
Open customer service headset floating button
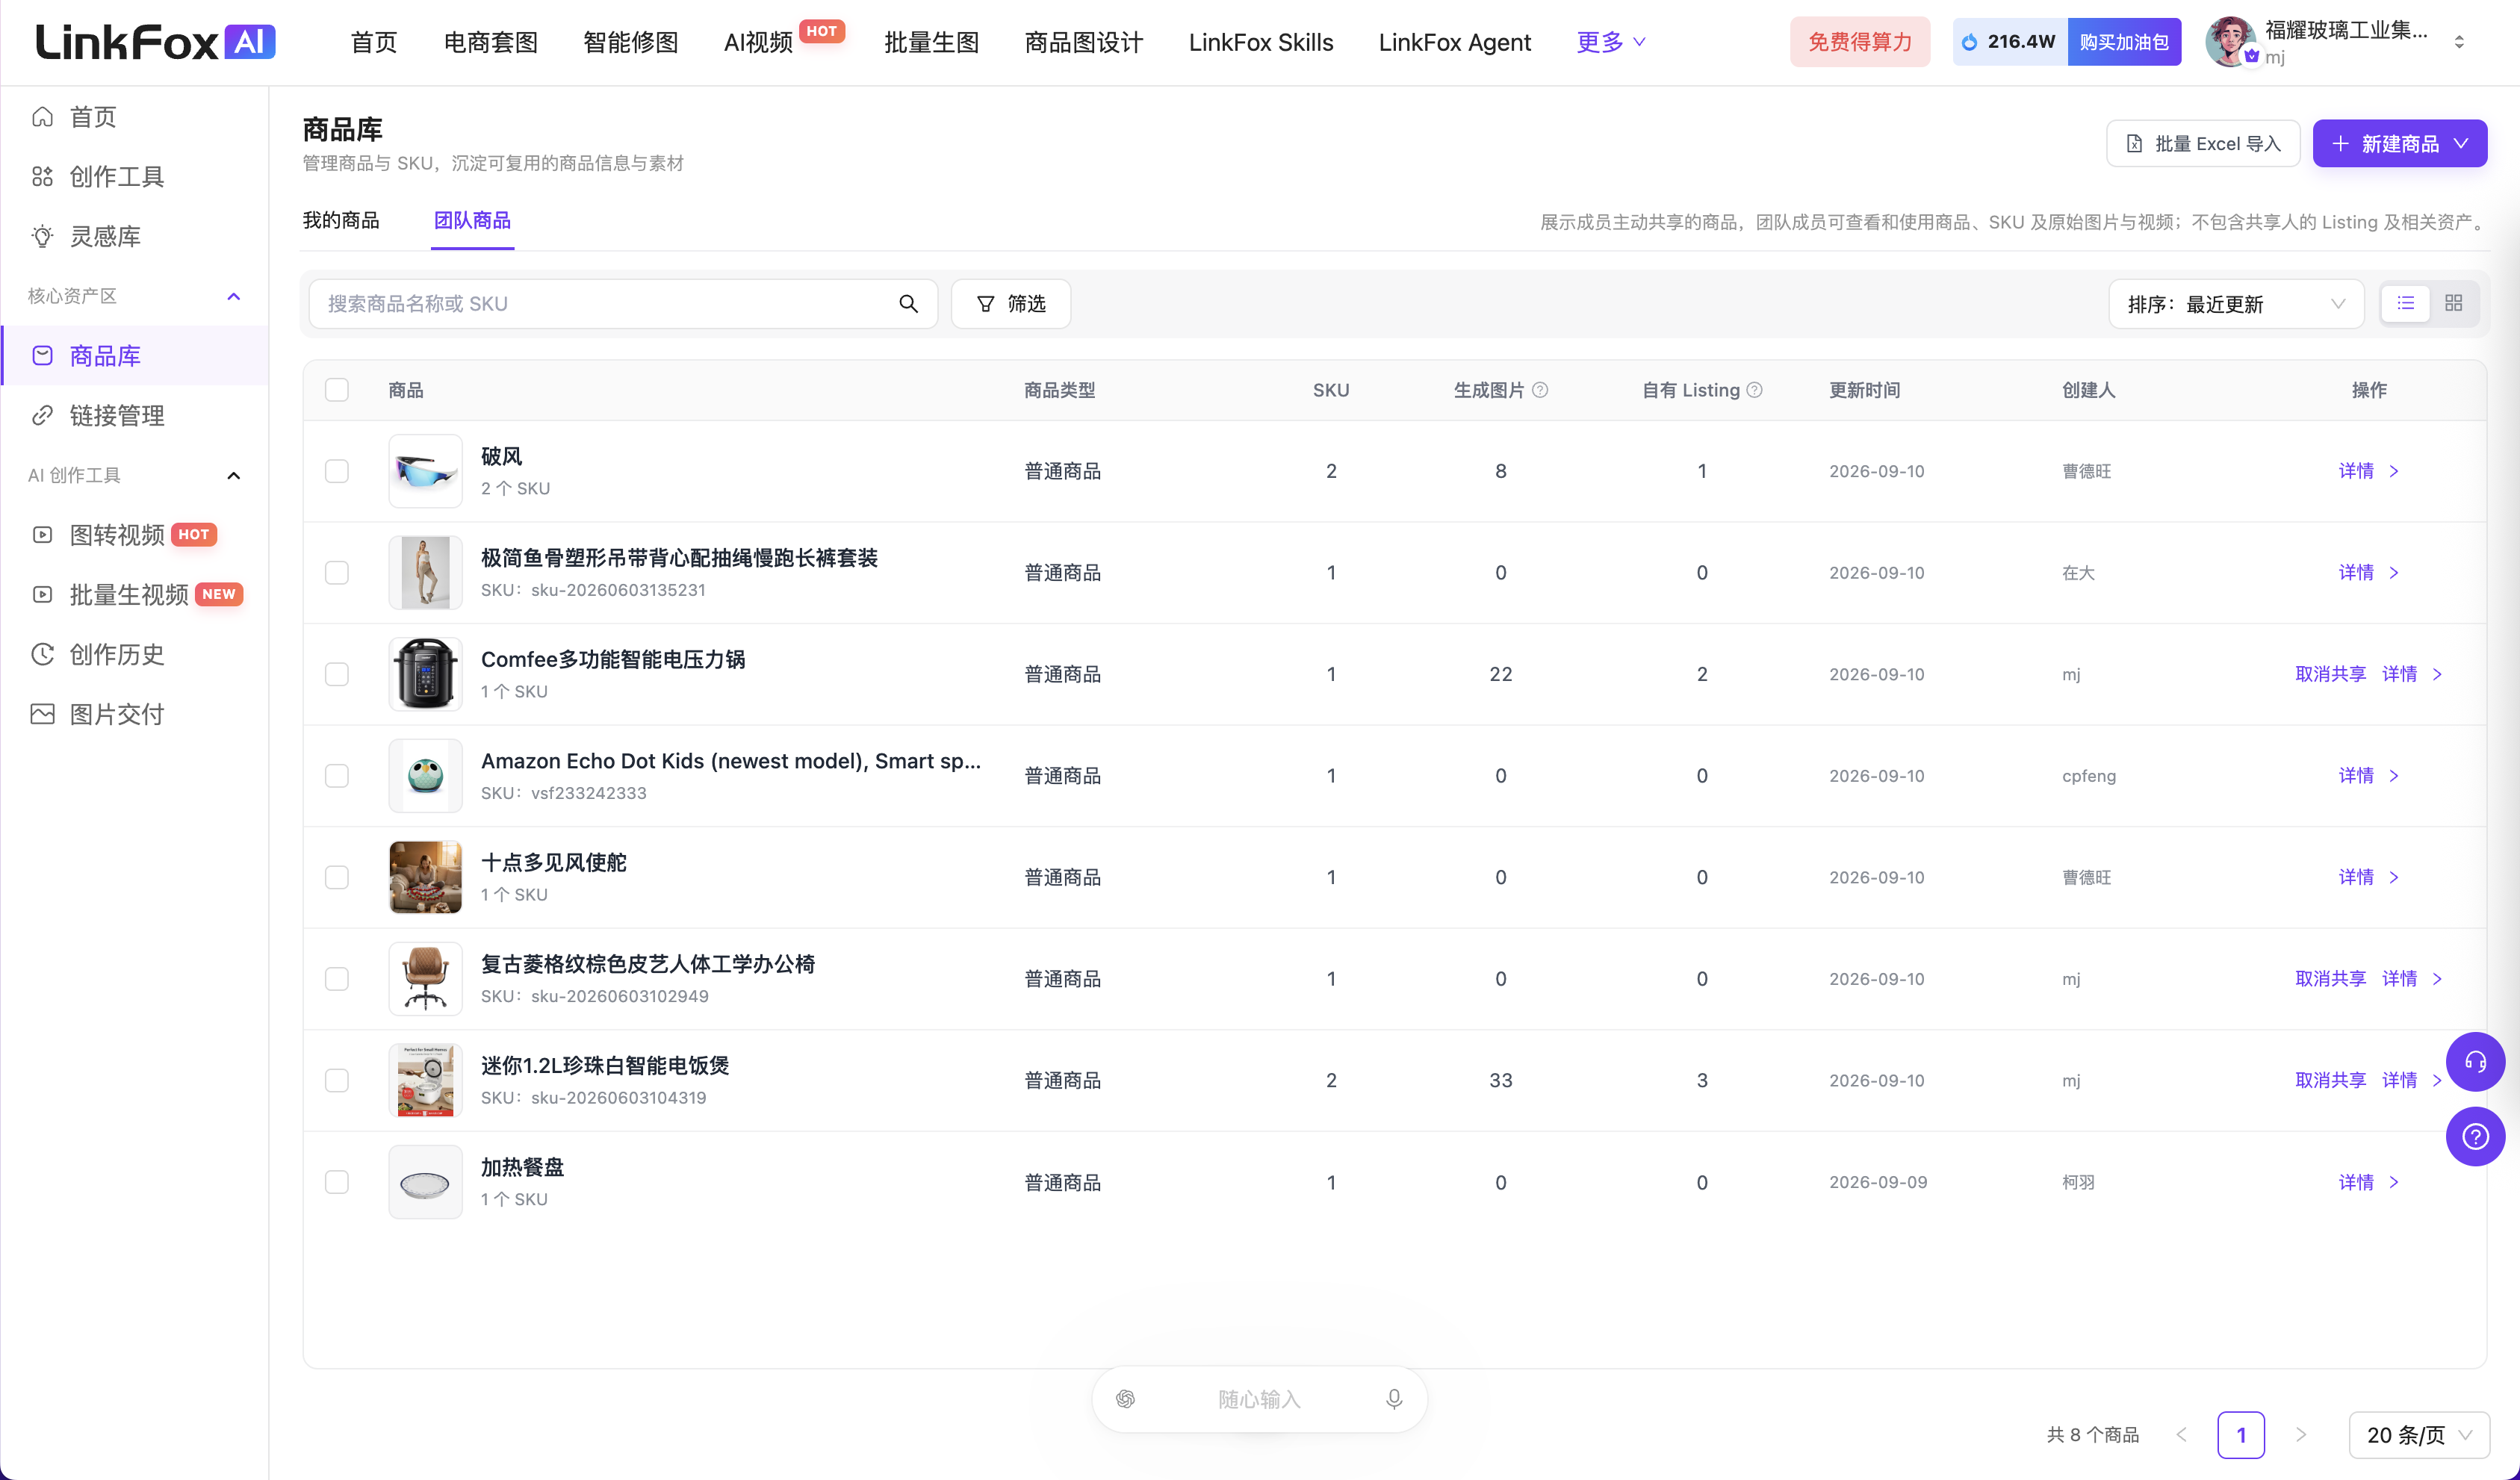[2475, 1062]
